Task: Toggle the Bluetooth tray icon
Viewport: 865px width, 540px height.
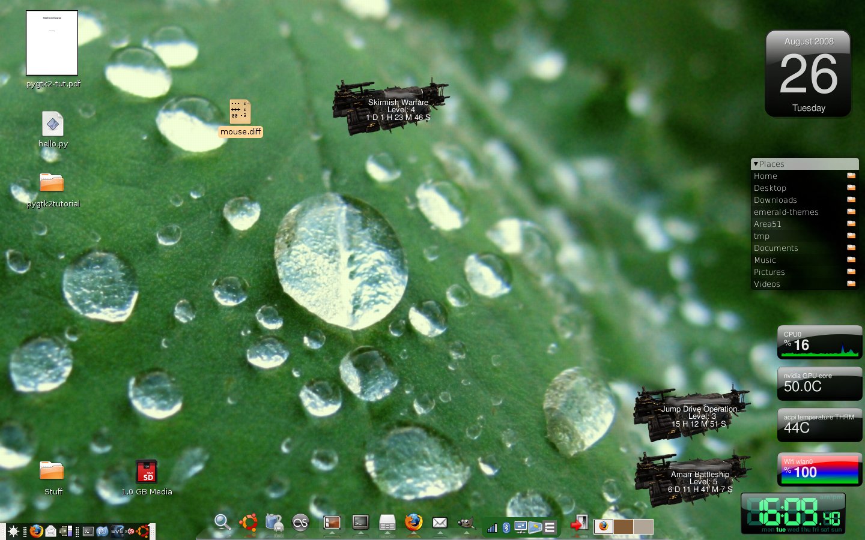Action: click(x=506, y=528)
